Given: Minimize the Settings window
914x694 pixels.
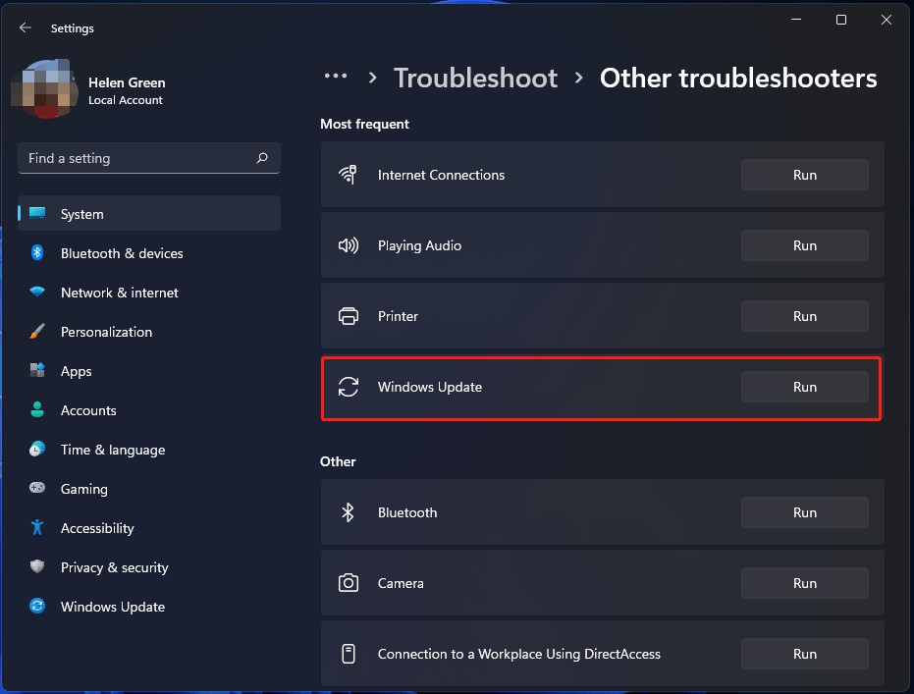Looking at the screenshot, I should coord(795,20).
